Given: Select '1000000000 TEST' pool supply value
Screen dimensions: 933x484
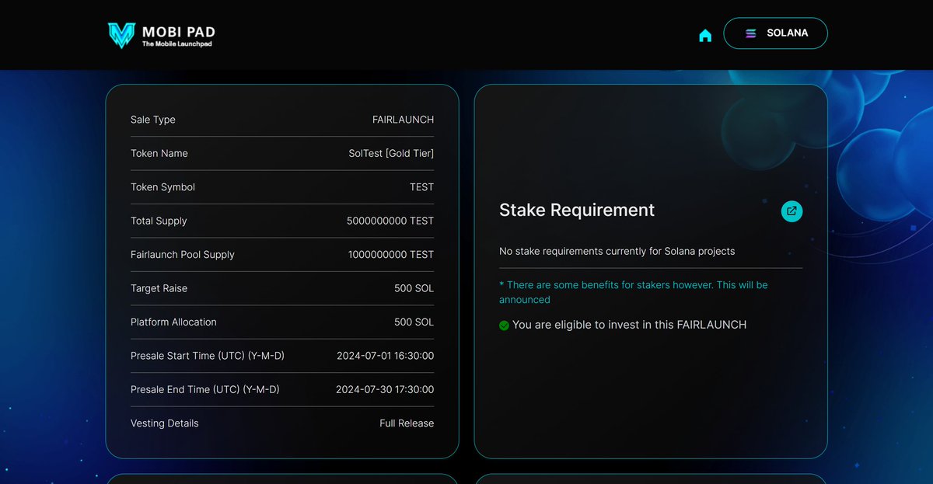Looking at the screenshot, I should tap(391, 255).
